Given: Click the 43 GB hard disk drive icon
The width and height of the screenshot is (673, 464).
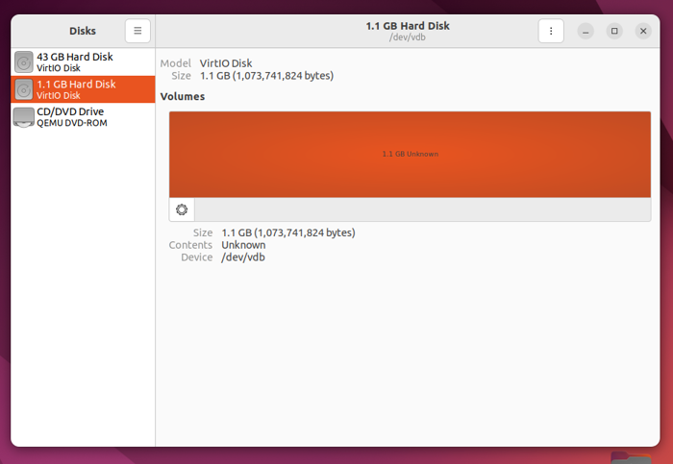Looking at the screenshot, I should click(x=24, y=62).
